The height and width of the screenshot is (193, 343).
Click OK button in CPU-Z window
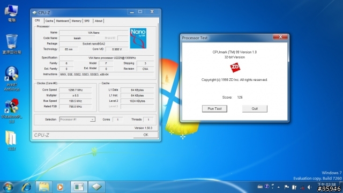146,135
